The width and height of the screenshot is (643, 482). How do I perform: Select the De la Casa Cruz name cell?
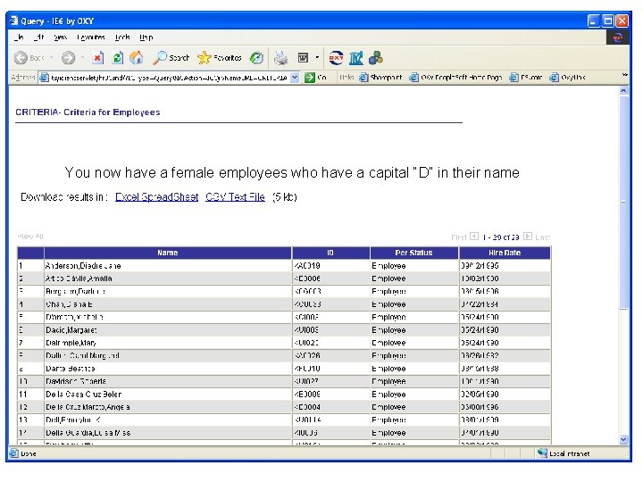coord(168,395)
